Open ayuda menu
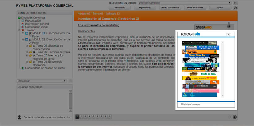 tap(220, 8)
